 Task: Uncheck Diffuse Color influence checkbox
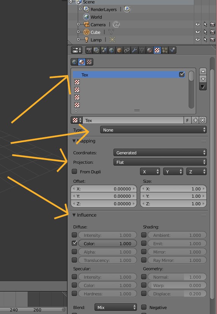pos(74,243)
